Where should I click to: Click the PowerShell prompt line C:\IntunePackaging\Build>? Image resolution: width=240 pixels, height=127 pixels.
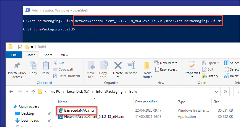(x=49, y=29)
